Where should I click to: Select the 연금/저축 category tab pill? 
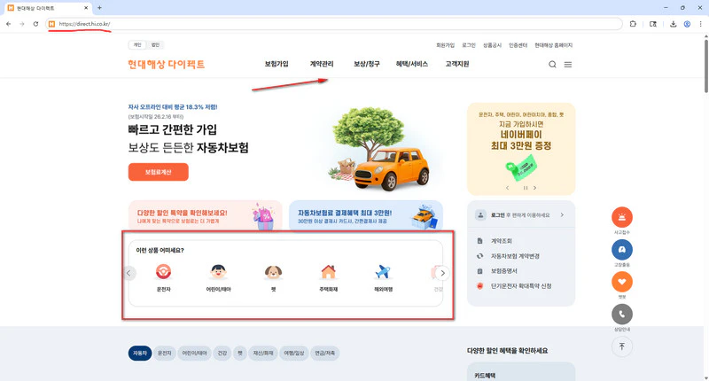(x=325, y=353)
